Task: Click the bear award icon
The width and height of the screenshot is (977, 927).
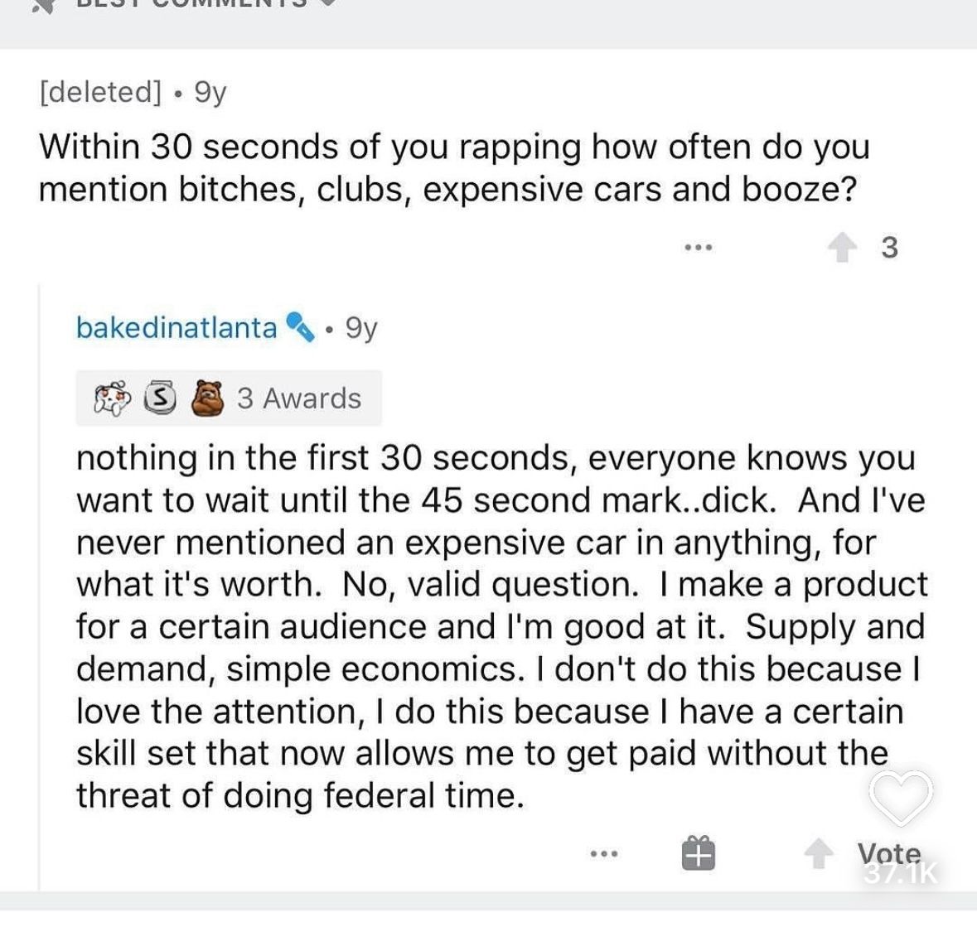Action: pos(207,398)
